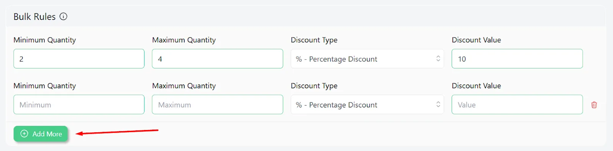Click the empty Maximum placeholder field
The width and height of the screenshot is (613, 151).
[x=218, y=105]
